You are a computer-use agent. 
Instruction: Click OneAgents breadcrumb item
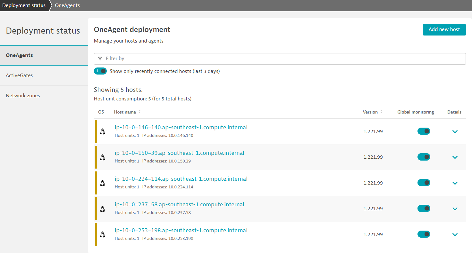click(x=67, y=5)
